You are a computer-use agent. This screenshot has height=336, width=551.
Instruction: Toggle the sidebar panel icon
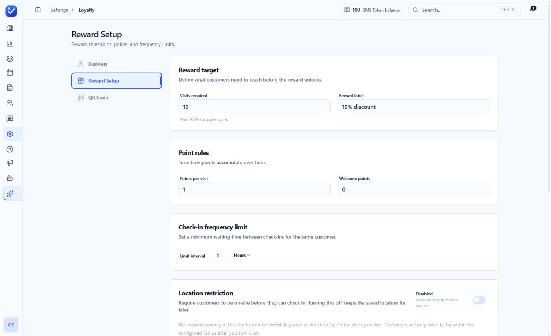[x=38, y=10]
